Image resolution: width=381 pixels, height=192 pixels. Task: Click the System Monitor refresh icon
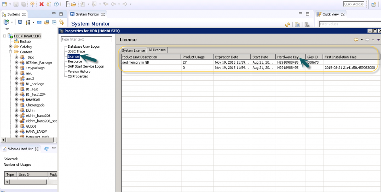click(288, 25)
